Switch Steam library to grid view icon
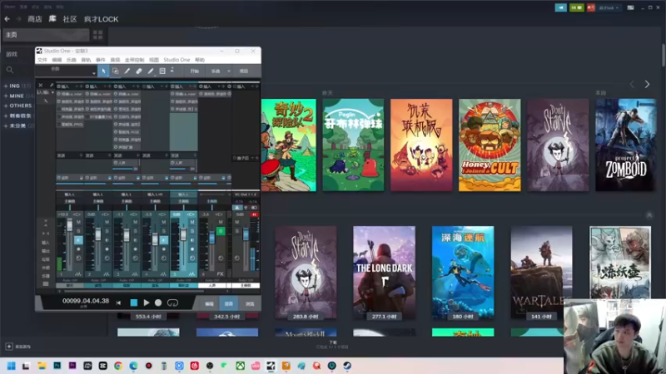This screenshot has height=374, width=666. pos(97,35)
